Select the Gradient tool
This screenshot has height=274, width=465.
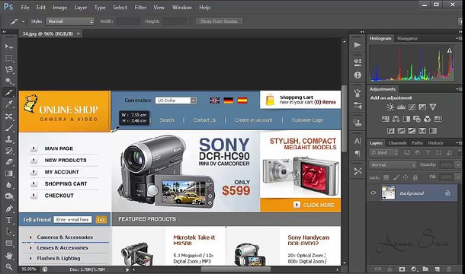(9, 174)
